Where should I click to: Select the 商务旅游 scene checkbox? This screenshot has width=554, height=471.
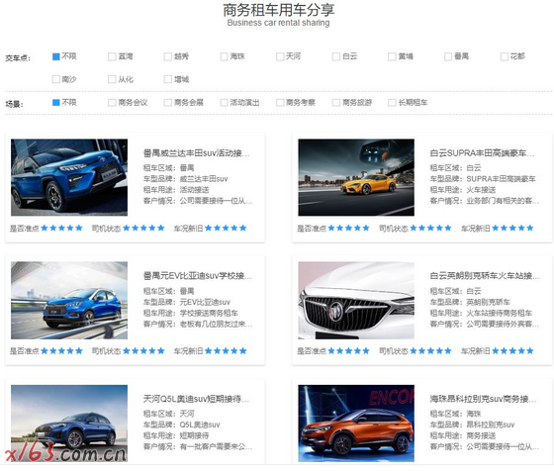[x=336, y=103]
